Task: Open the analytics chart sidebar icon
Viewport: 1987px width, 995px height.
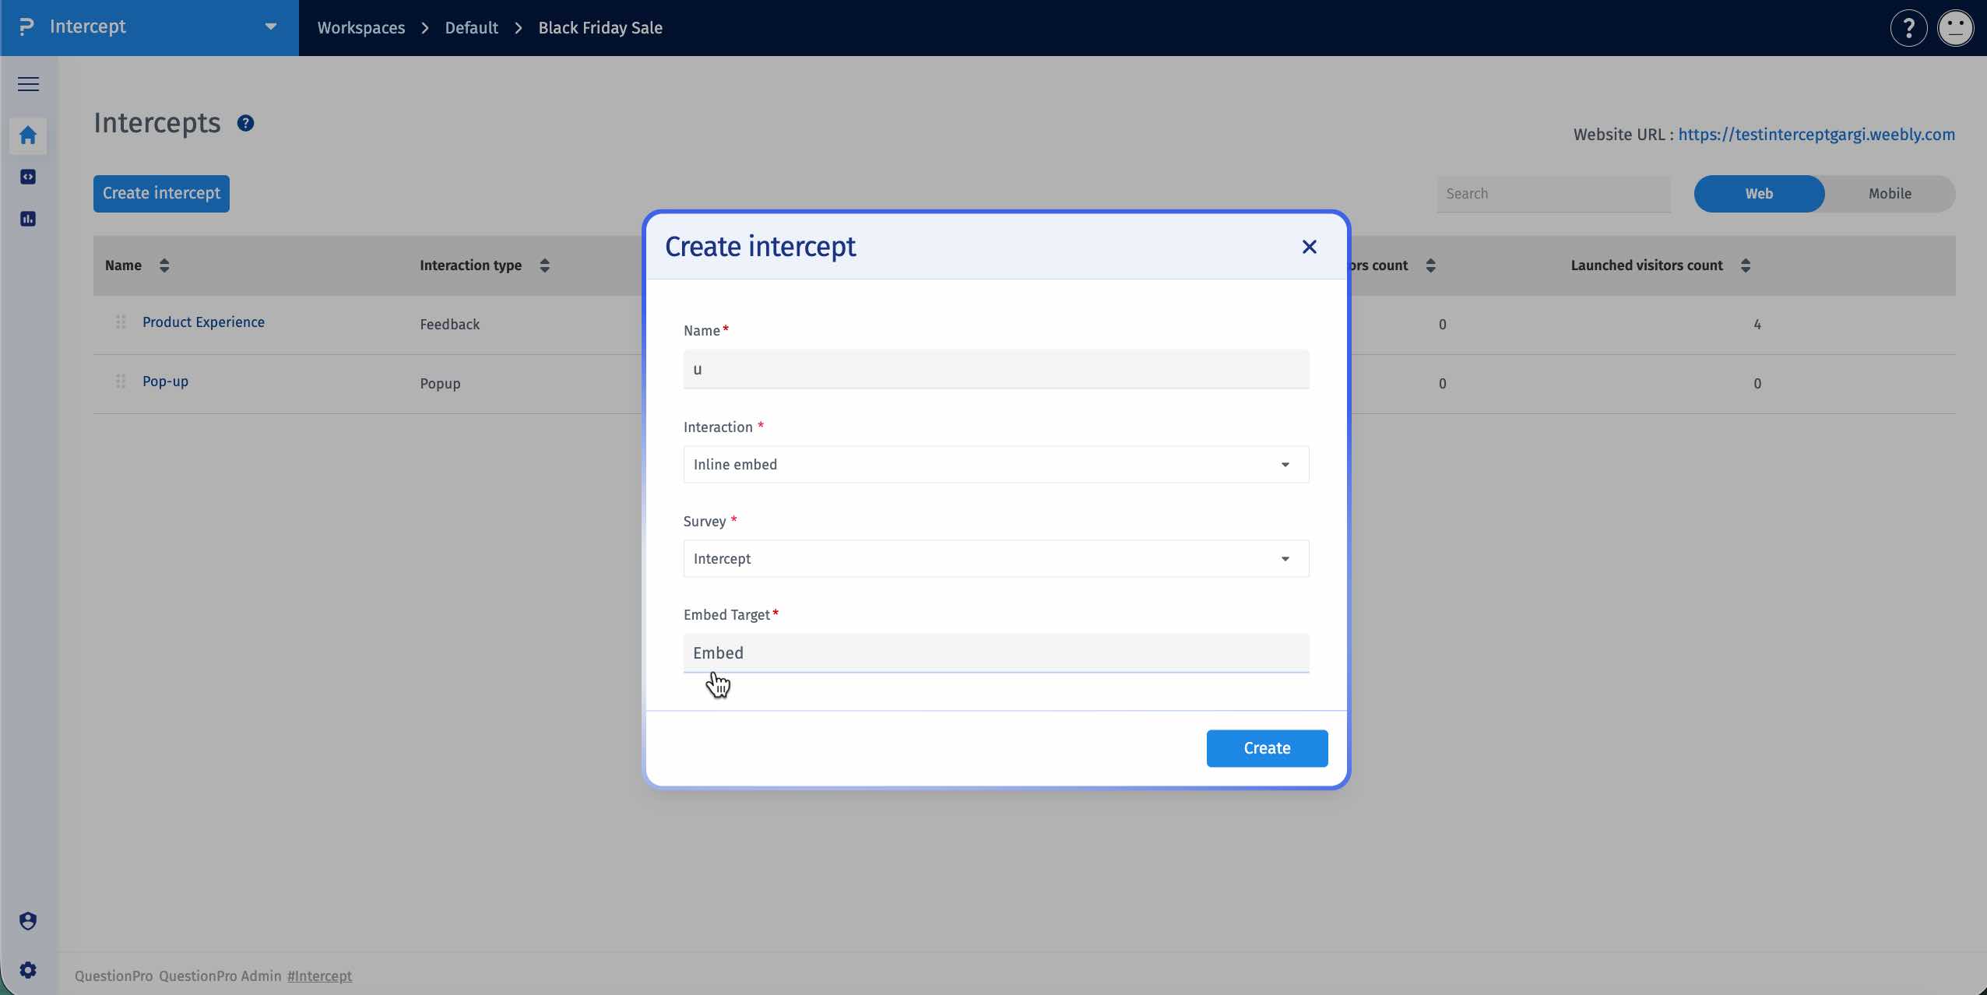Action: pyautogui.click(x=28, y=219)
